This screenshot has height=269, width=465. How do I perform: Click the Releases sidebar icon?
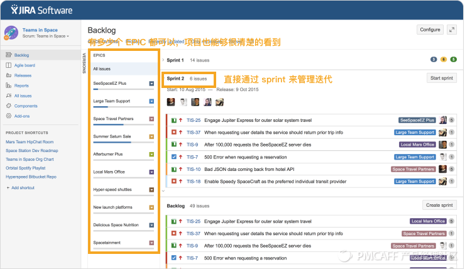pyautogui.click(x=9, y=75)
